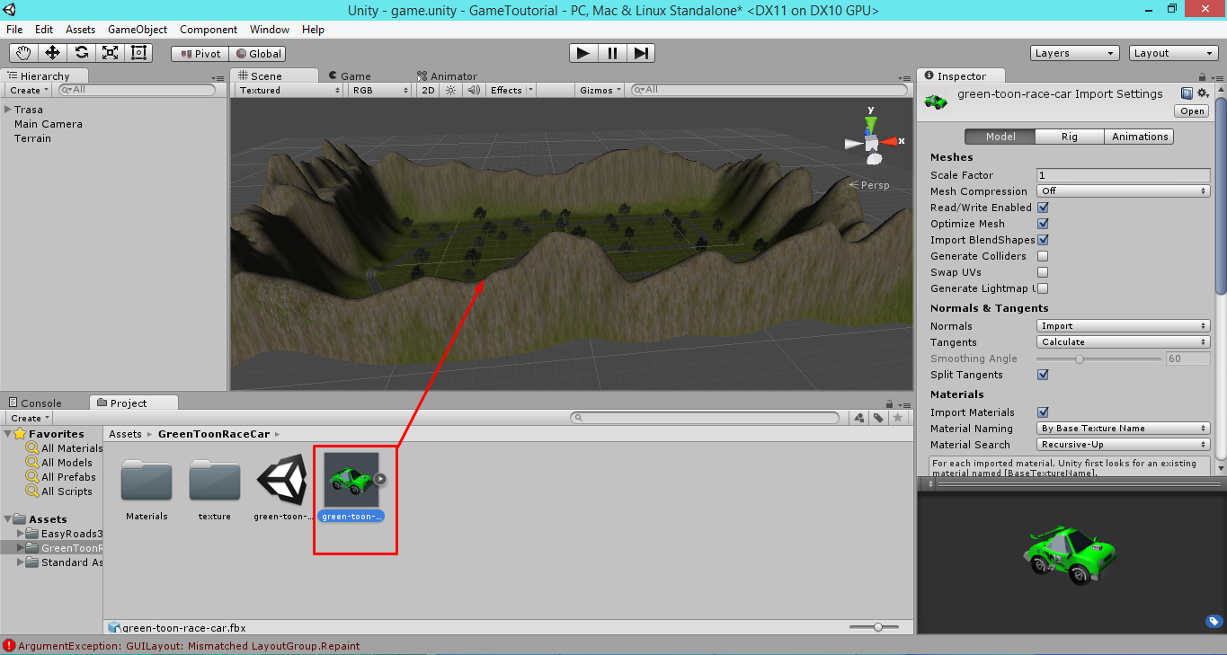Uncheck Split Tangents

pyautogui.click(x=1043, y=375)
